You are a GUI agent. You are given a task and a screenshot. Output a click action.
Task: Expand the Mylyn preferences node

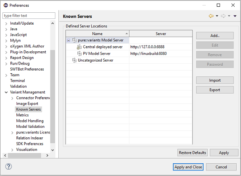pyautogui.click(x=6, y=41)
